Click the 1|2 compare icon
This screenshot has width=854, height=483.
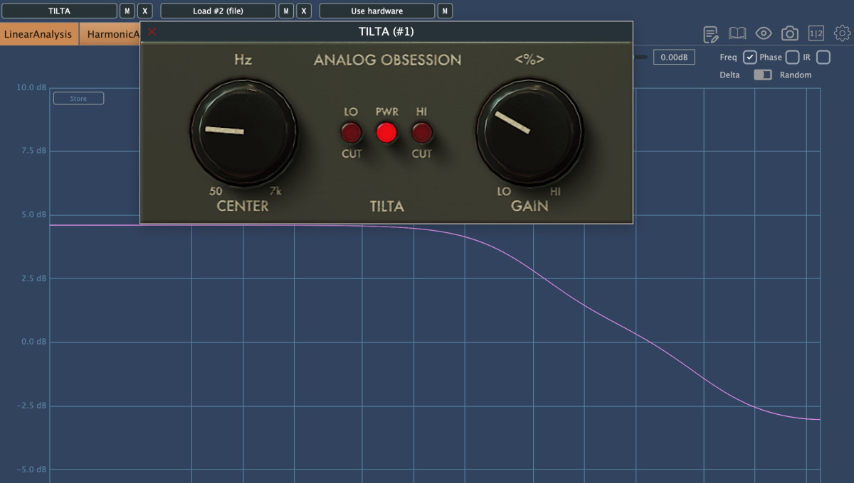pos(816,33)
